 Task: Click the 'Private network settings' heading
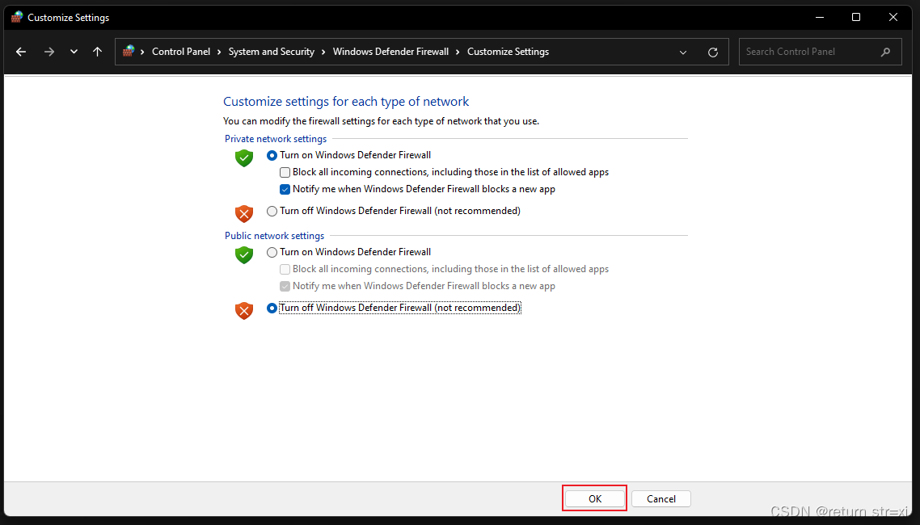coord(276,139)
